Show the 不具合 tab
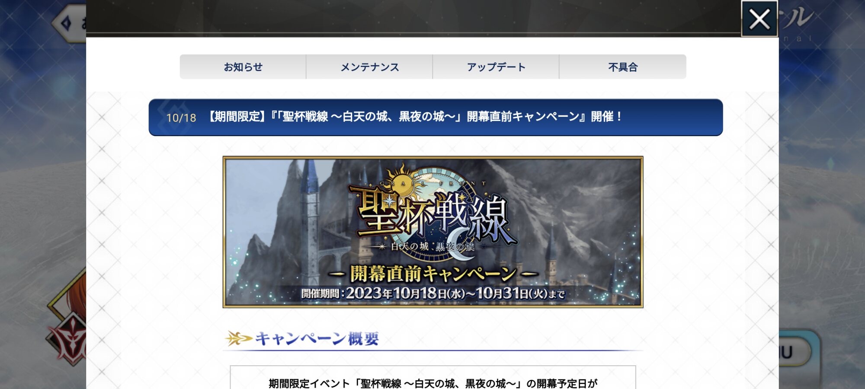 623,67
